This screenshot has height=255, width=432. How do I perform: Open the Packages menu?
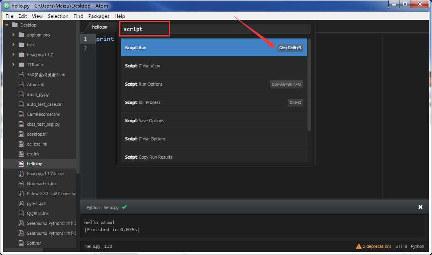tap(99, 16)
